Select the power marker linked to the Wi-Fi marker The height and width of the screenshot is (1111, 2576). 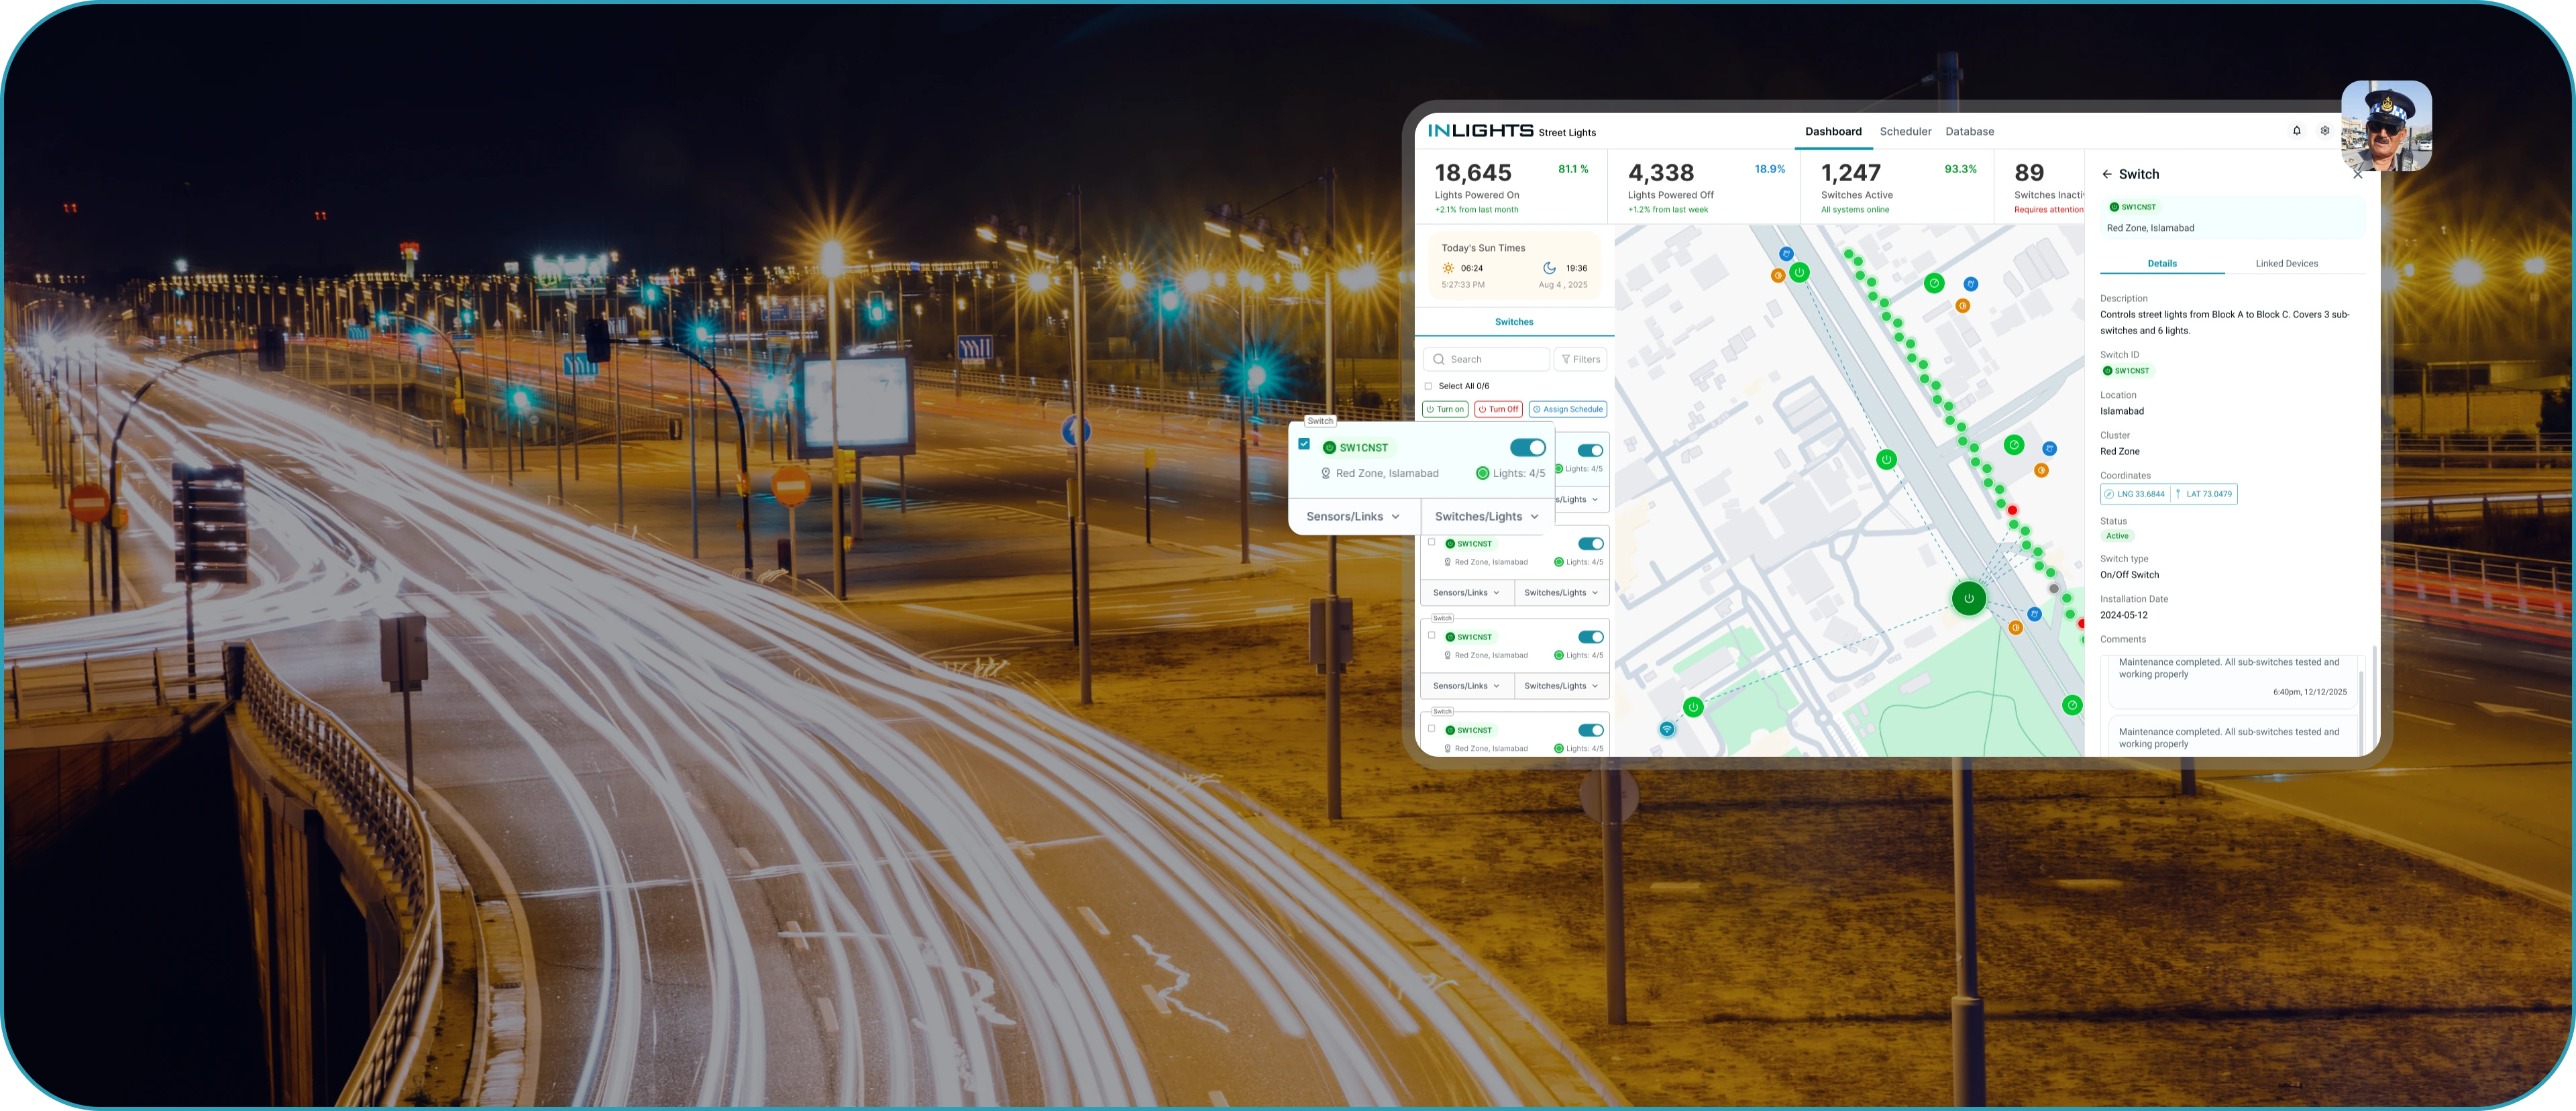click(x=1693, y=707)
